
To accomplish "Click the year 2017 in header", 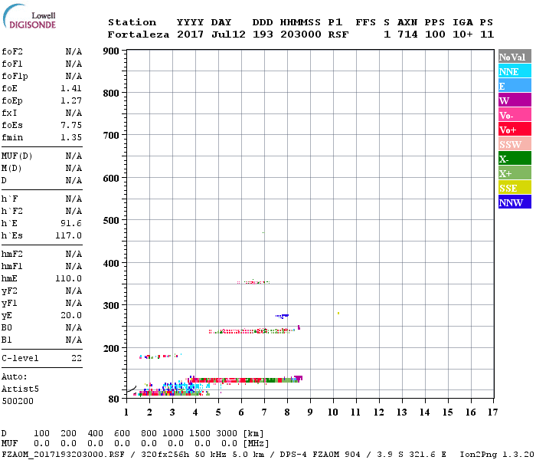I will point(191,34).
